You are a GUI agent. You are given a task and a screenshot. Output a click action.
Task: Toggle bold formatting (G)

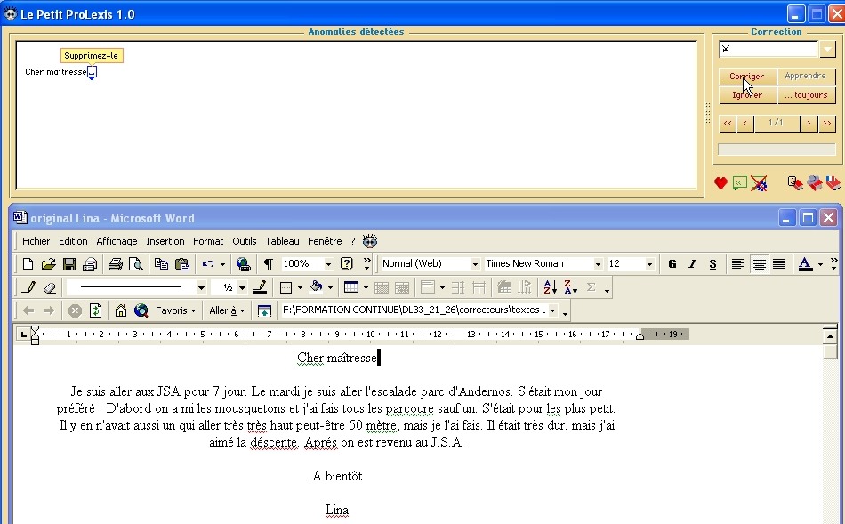(672, 263)
